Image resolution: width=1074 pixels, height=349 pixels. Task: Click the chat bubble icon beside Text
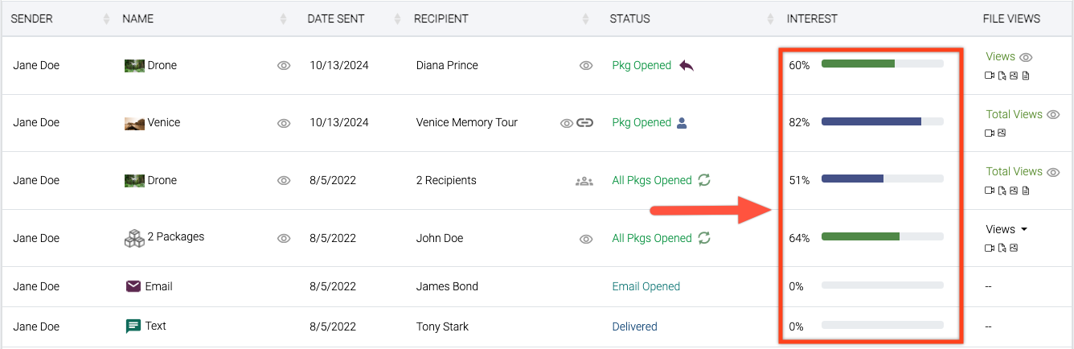[133, 326]
